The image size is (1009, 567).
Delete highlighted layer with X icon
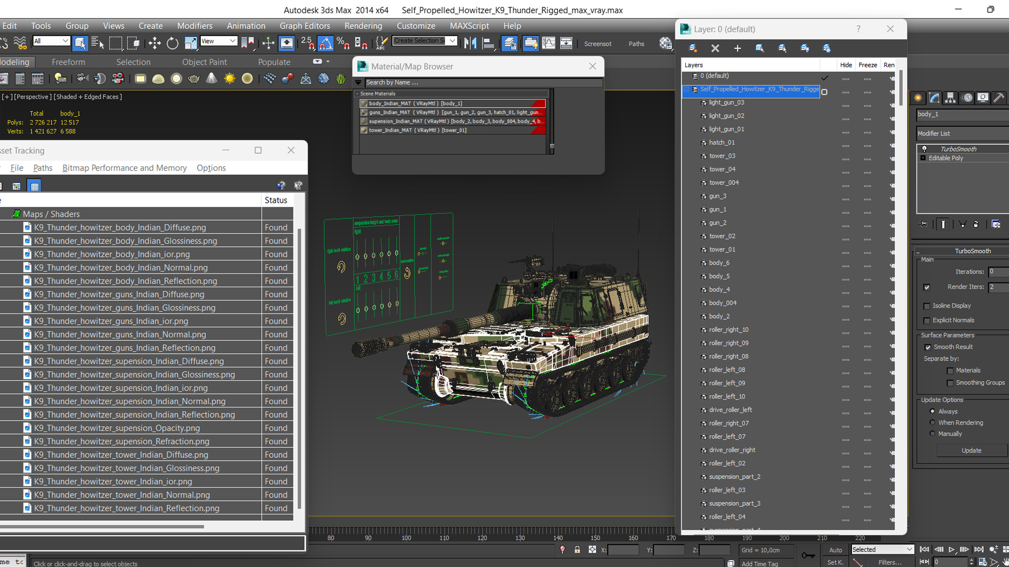tap(715, 48)
